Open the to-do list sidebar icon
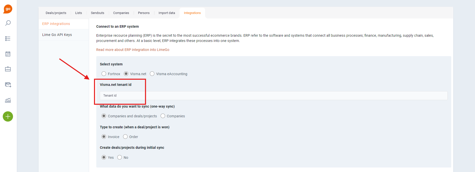Viewport: 475px width, 172px height. point(8,39)
